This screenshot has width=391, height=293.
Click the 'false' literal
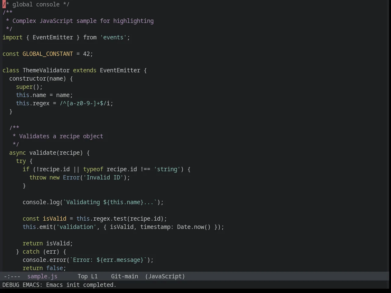(x=54, y=268)
